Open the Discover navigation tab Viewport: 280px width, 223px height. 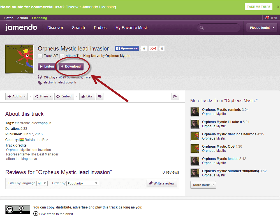point(55,28)
